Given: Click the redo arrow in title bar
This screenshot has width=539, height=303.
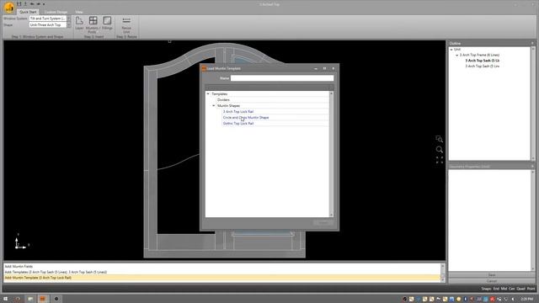Looking at the screenshot, I should pyautogui.click(x=38, y=3).
